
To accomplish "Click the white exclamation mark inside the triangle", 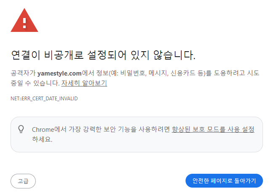I will click(x=24, y=23).
